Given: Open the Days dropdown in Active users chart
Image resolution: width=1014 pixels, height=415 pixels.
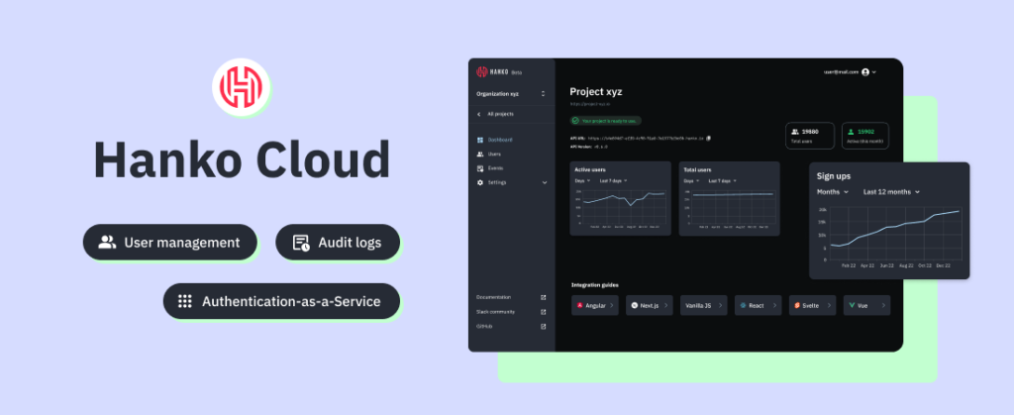Looking at the screenshot, I should point(581,181).
